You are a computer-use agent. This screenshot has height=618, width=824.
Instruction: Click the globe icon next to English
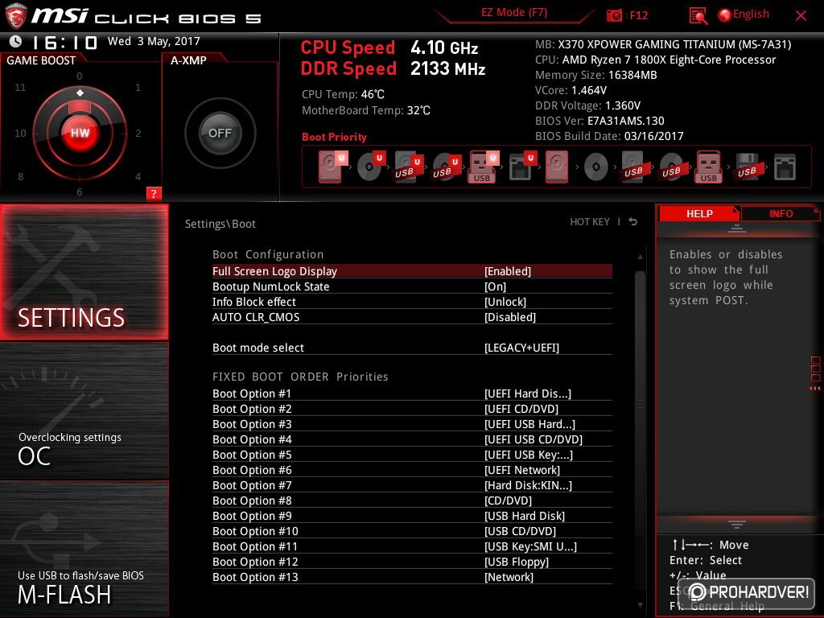pos(724,15)
